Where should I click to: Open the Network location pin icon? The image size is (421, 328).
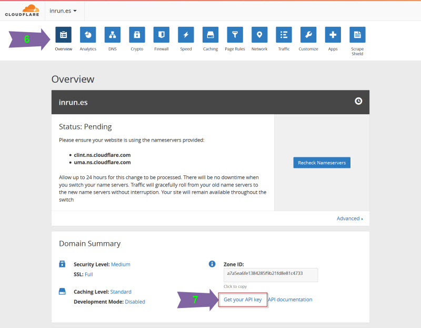tap(259, 35)
